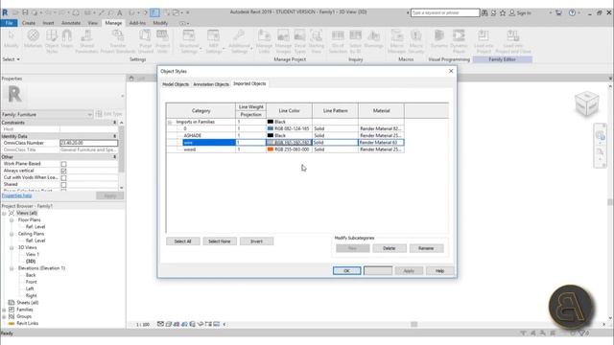Click the line color of the wood row
This screenshot has height=345, width=614.
289,149
